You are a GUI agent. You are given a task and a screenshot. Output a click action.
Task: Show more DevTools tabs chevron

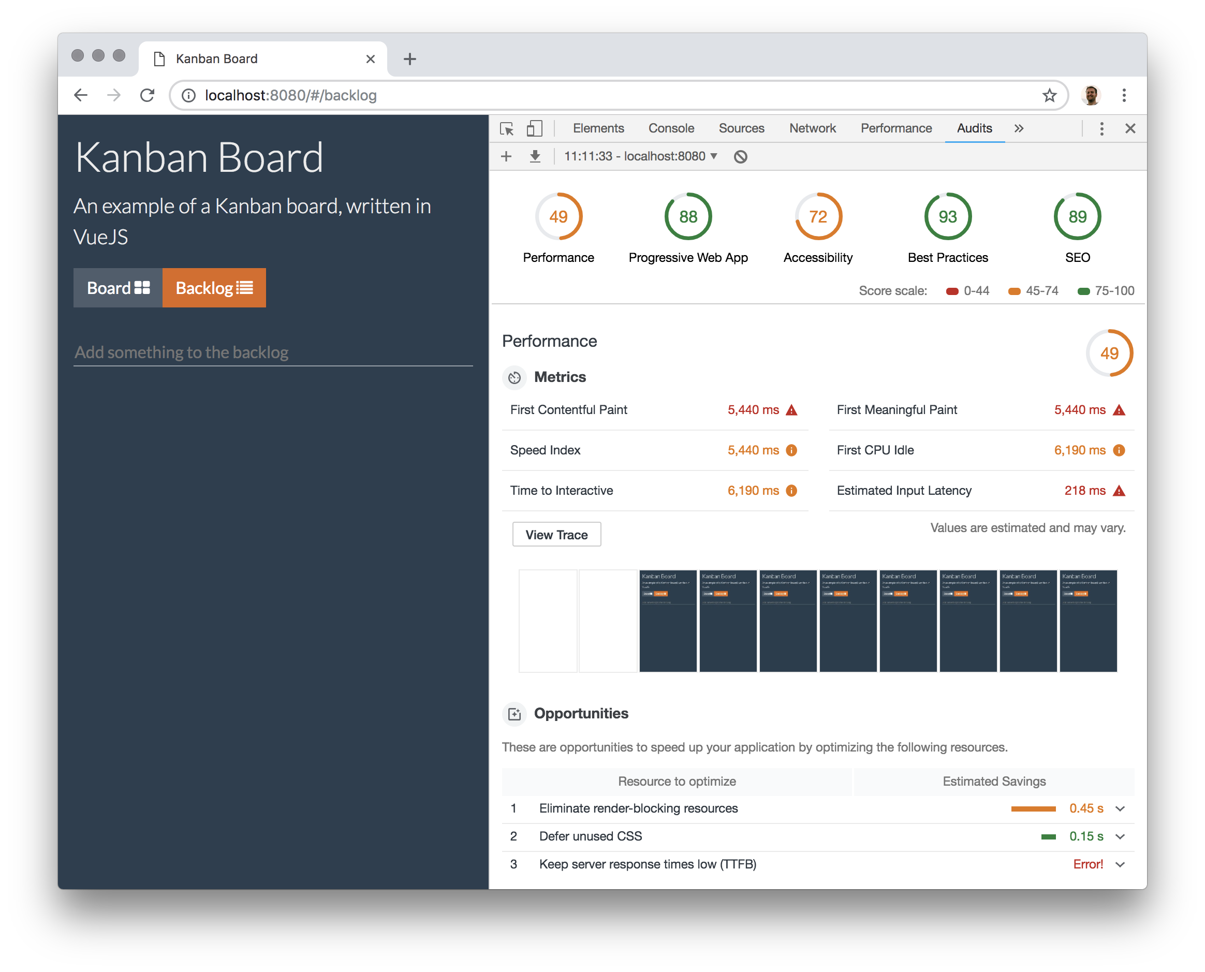point(1019,129)
